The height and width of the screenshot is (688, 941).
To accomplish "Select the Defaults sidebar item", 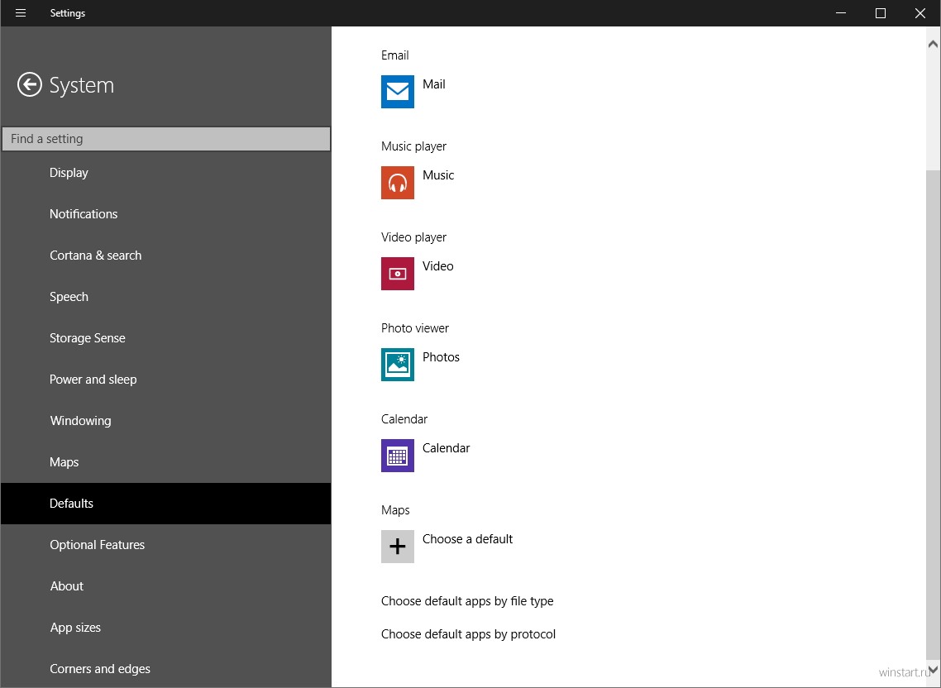I will coord(165,503).
